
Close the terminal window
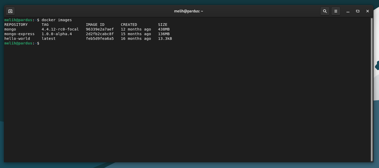pos(368,11)
